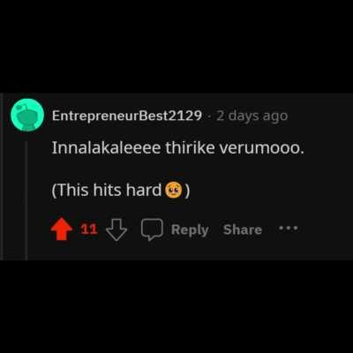The width and height of the screenshot is (353, 353).
Task: Click the vote score 11
Action: (89, 229)
